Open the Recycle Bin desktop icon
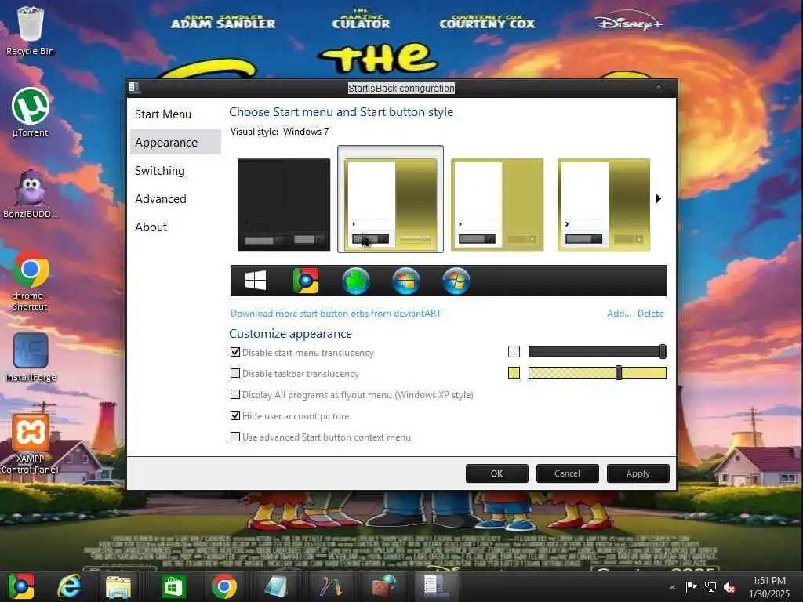 pos(31,31)
